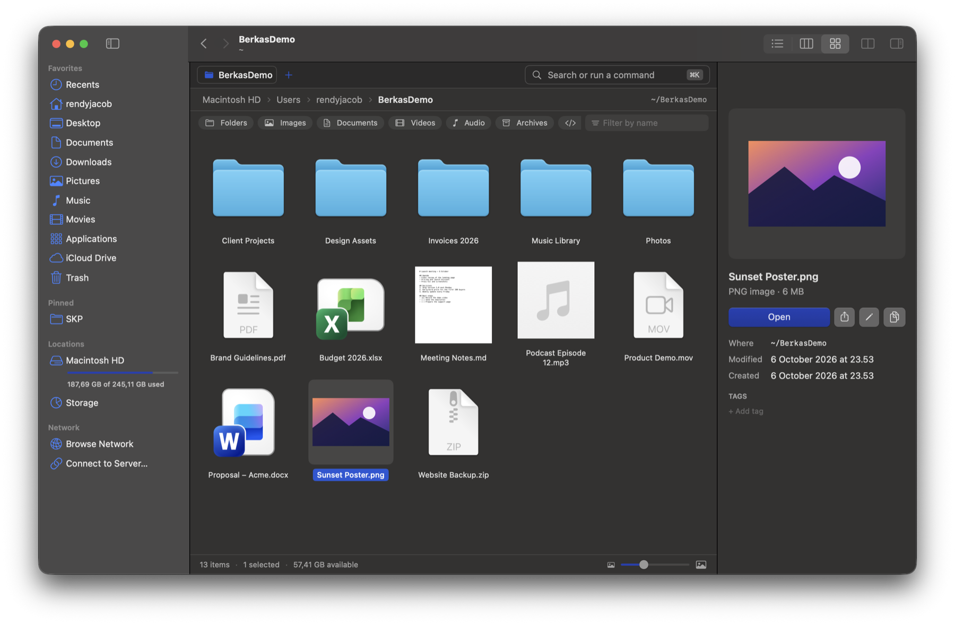Navigate to Macintosh HD in the breadcrumb
This screenshot has width=955, height=625.
[231, 100]
